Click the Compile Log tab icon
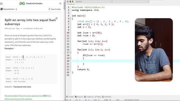 point(85,97)
